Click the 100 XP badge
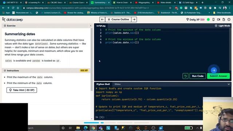233x131 pixels. coord(84,71)
